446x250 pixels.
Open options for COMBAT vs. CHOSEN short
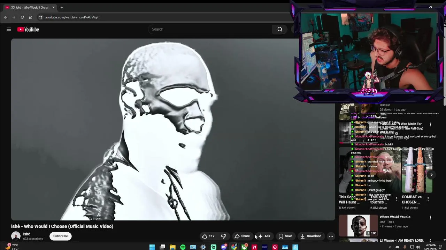[428, 199]
